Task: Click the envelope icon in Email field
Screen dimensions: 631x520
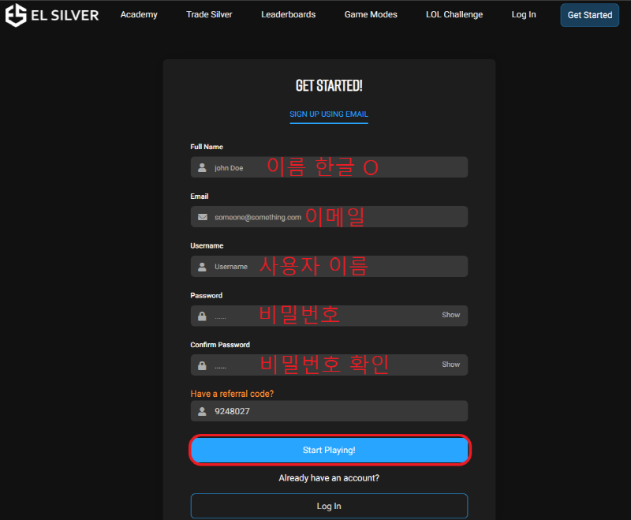Action: (203, 217)
